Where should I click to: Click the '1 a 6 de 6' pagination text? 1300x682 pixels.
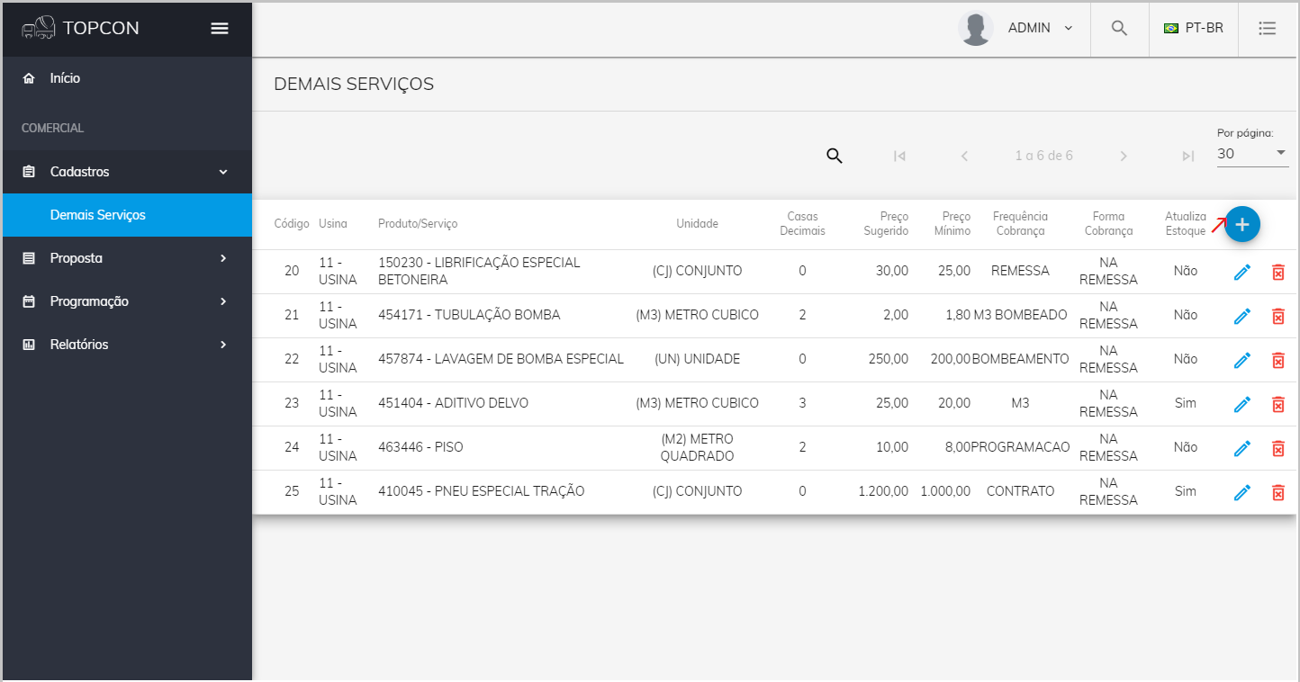click(1044, 156)
